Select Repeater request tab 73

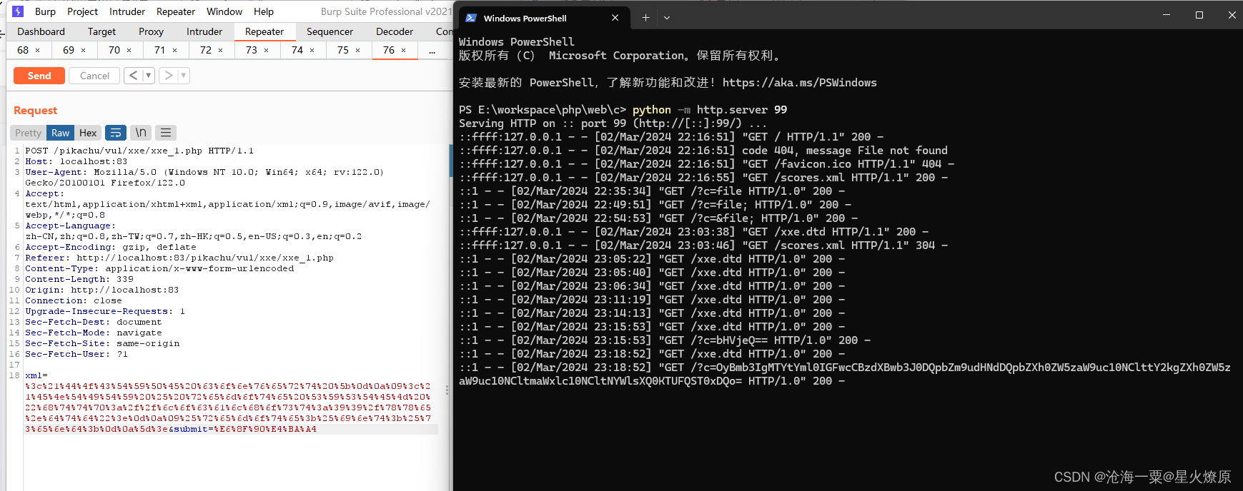point(252,50)
